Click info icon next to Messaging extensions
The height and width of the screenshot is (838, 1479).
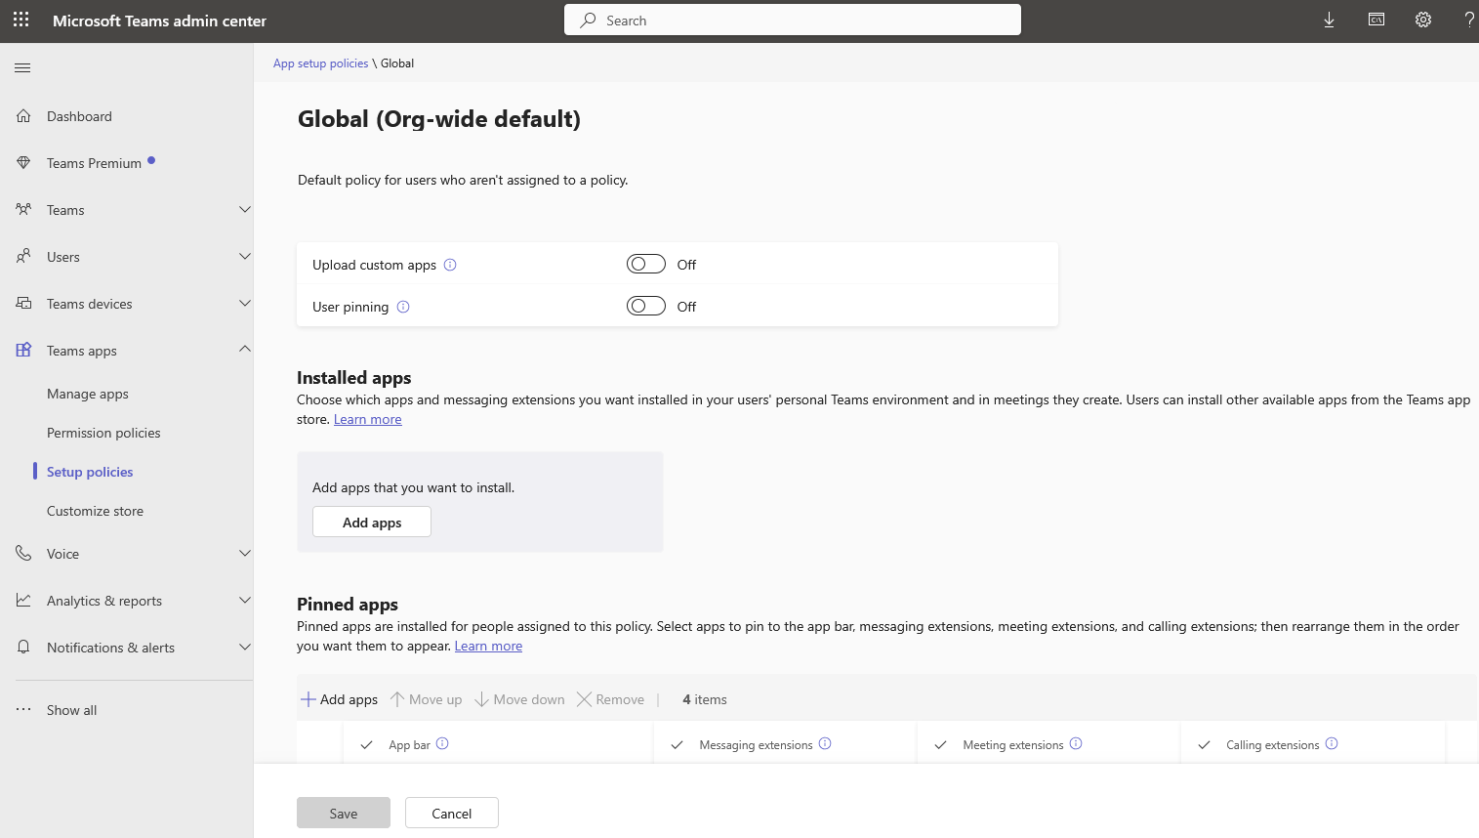point(825,744)
